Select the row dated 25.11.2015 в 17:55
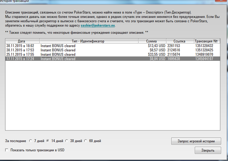 point(113,54)
